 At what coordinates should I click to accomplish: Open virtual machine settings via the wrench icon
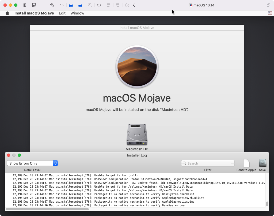point(52,5)
